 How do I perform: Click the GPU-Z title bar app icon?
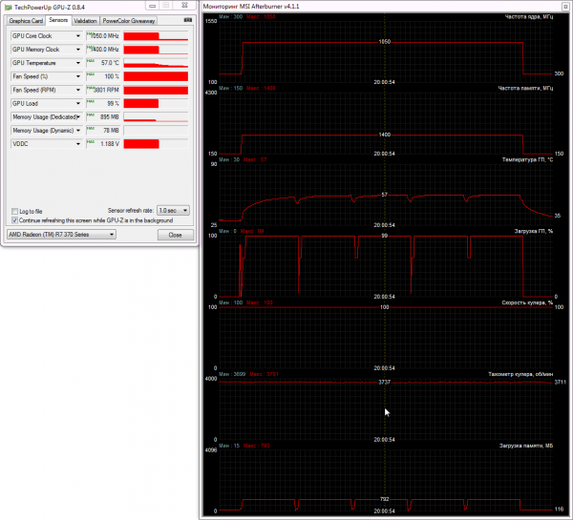[8, 7]
